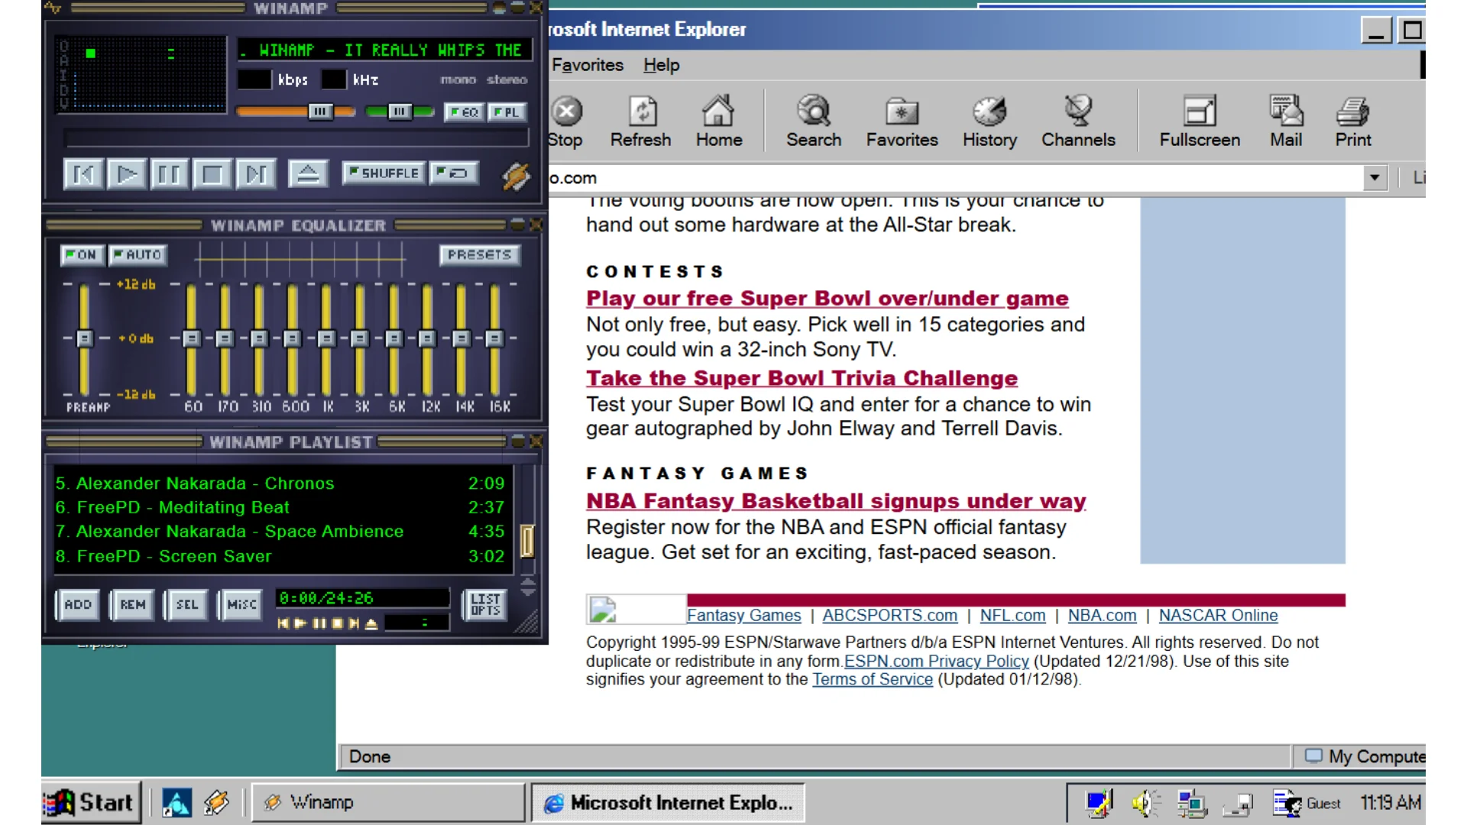Screen dimensions: 1467x825
Task: Toggle the PL playlist button in Winamp
Action: (x=507, y=112)
